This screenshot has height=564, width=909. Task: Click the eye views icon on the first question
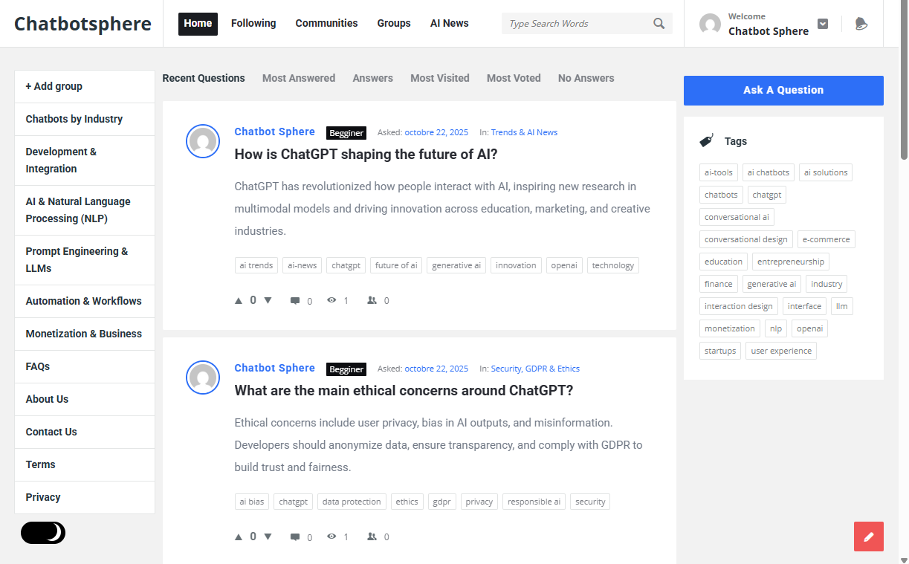click(331, 300)
